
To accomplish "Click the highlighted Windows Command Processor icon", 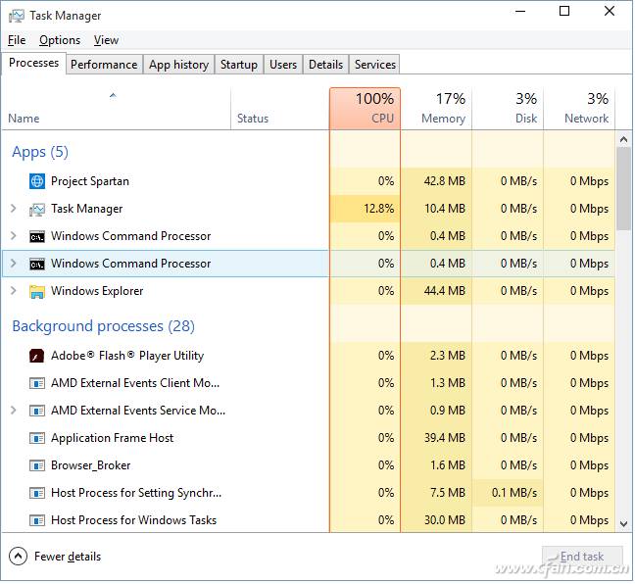I will (x=37, y=264).
